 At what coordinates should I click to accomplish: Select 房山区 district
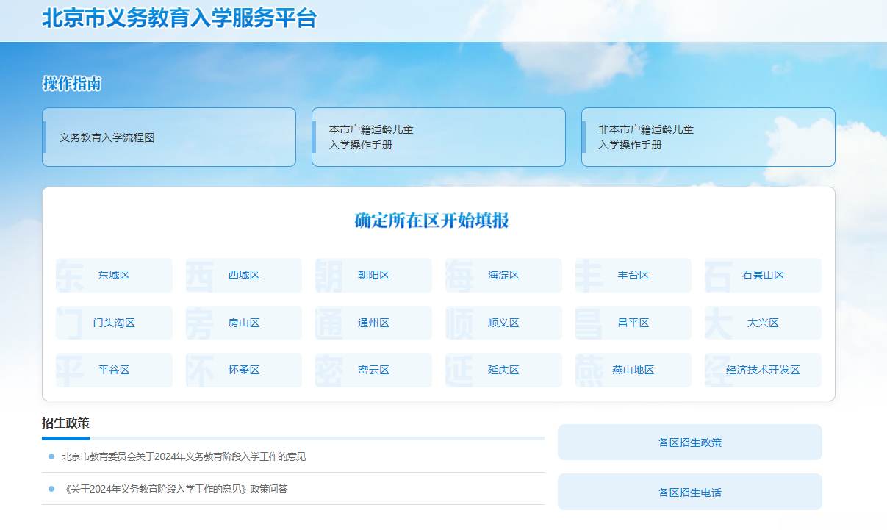coord(244,323)
